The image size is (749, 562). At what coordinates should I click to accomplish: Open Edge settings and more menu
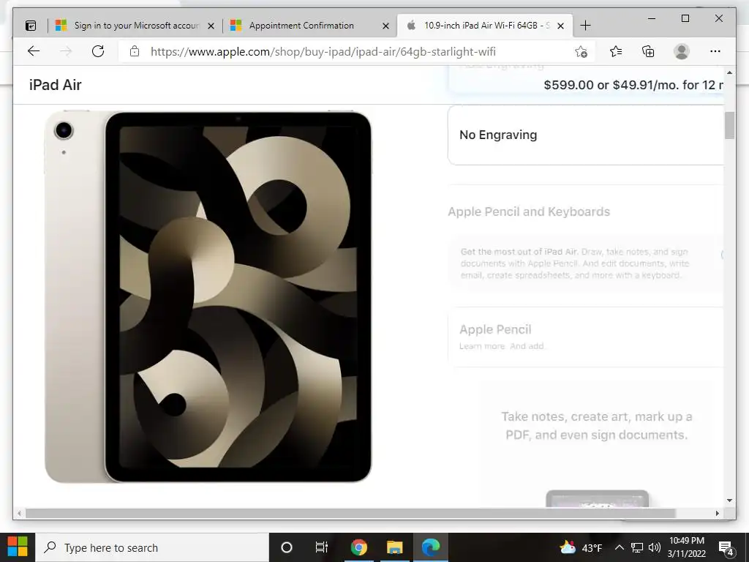click(715, 52)
